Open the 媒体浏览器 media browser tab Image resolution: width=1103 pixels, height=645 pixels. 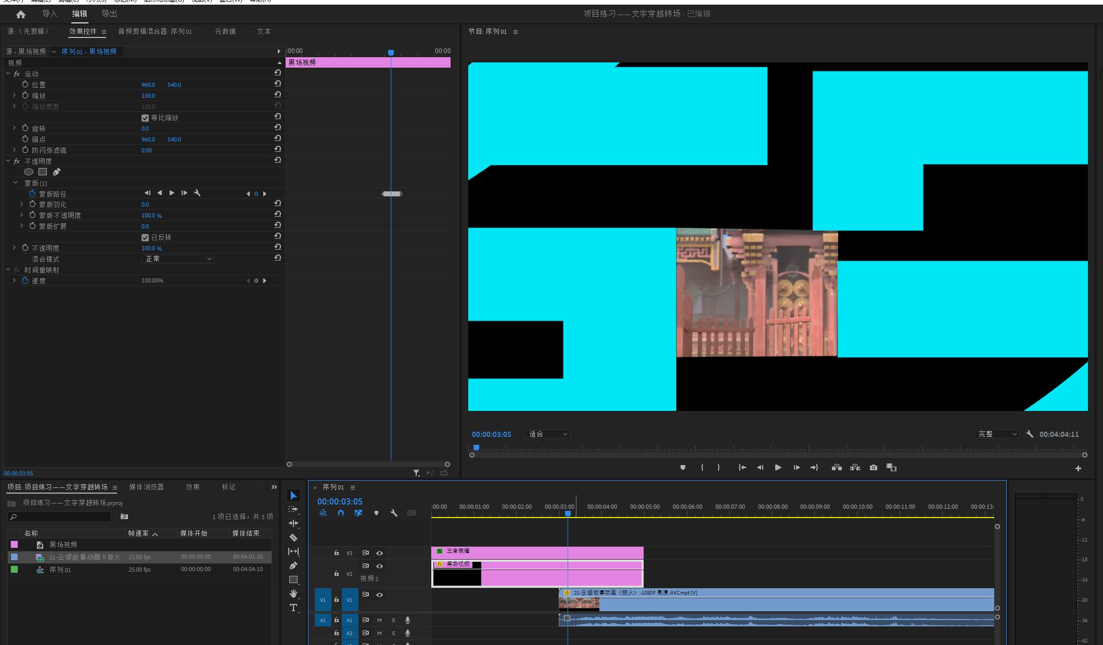[146, 487]
